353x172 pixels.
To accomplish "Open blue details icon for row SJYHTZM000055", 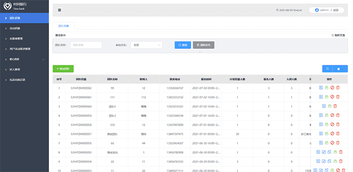I will (x=318, y=152).
